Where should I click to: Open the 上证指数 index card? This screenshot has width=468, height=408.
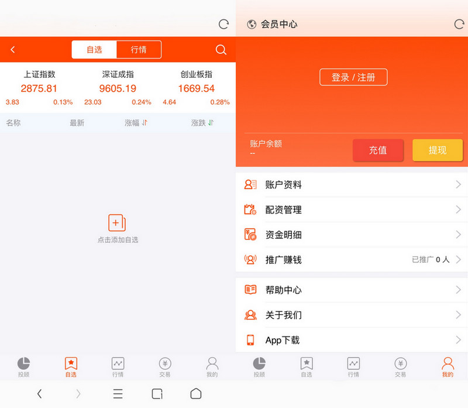coord(39,88)
